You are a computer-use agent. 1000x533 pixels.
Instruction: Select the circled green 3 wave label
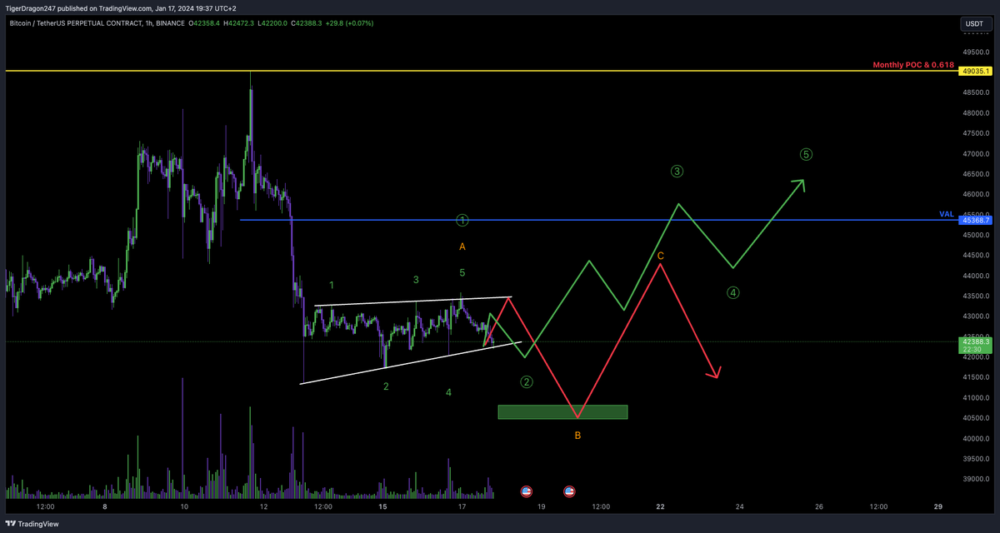677,172
